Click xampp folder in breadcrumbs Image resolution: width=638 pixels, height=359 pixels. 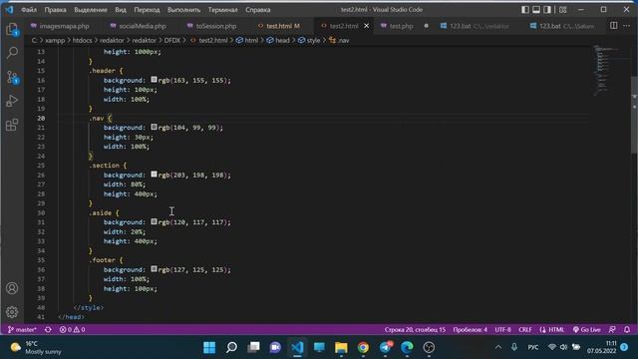tap(55, 40)
